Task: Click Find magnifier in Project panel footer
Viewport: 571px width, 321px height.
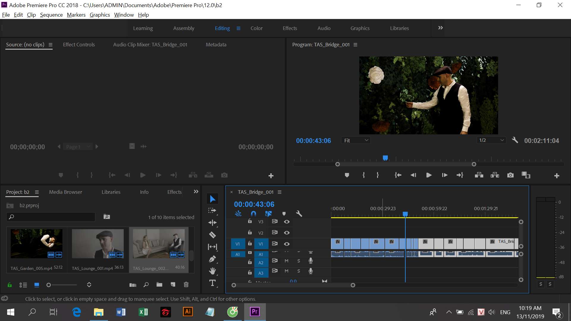Action: tap(146, 284)
